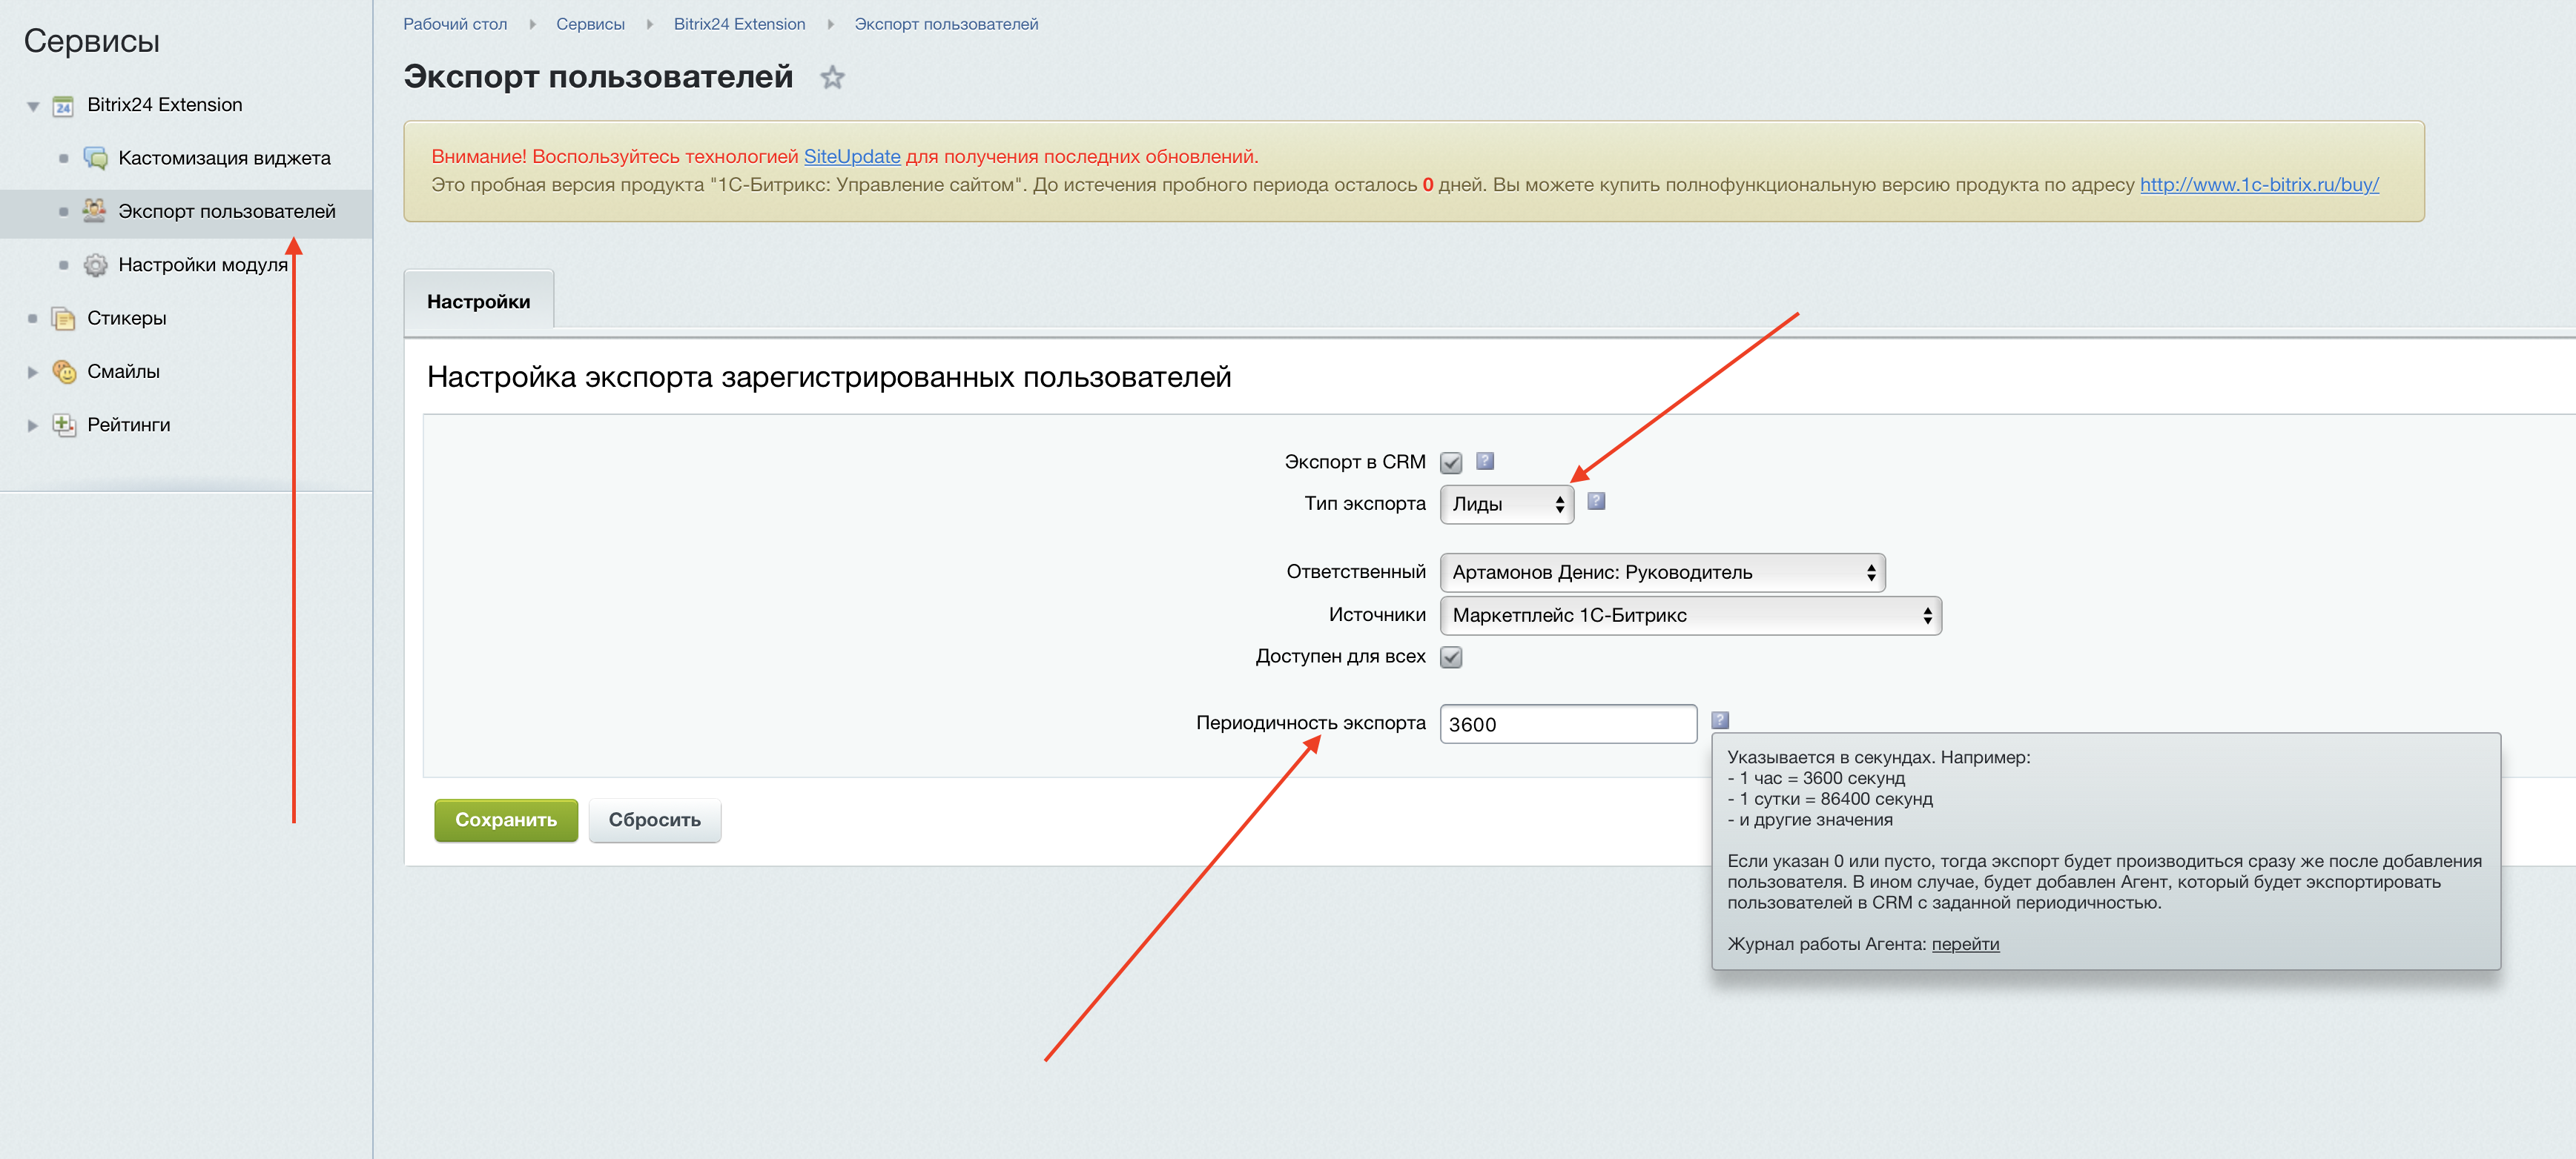Follow the SiteUpdate link in the warning

tap(852, 156)
